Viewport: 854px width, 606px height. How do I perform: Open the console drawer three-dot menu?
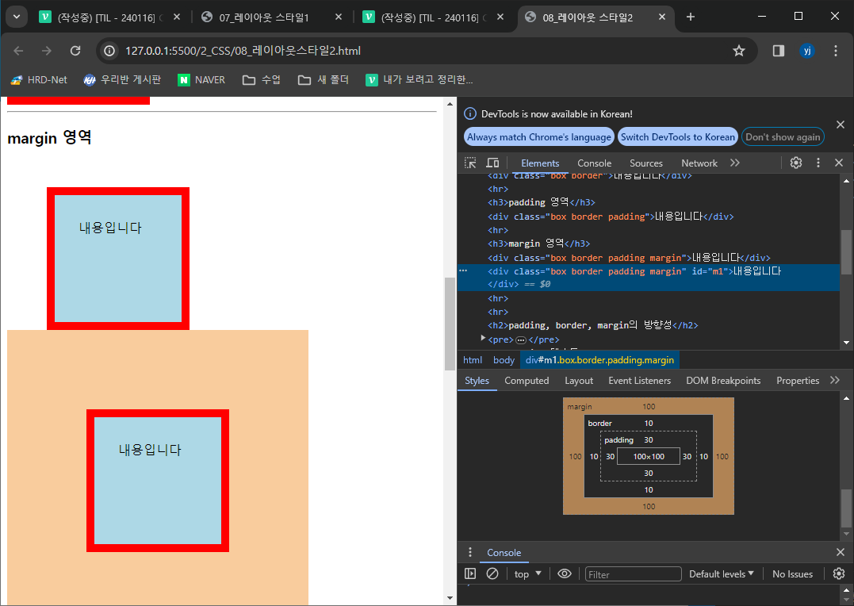470,553
